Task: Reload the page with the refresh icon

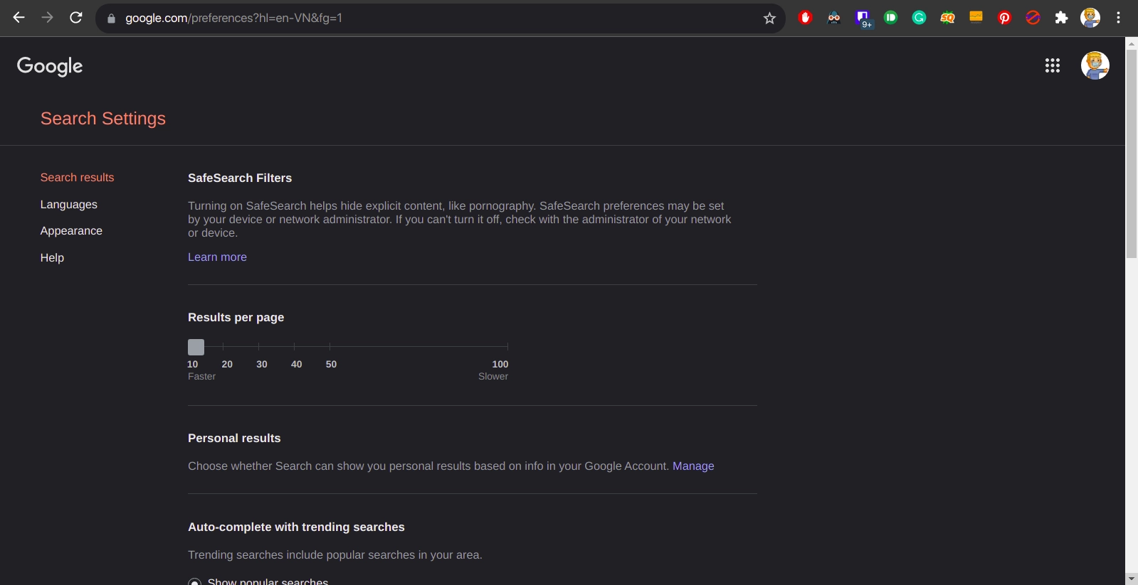Action: 76,18
